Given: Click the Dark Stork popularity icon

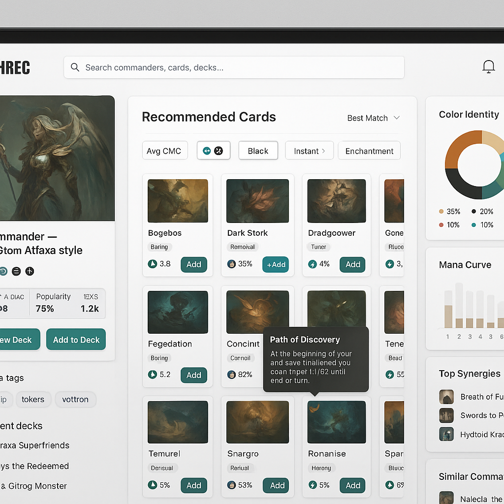Looking at the screenshot, I should point(231,264).
